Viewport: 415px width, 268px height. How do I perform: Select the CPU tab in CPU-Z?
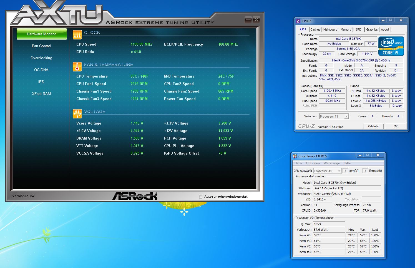303,29
